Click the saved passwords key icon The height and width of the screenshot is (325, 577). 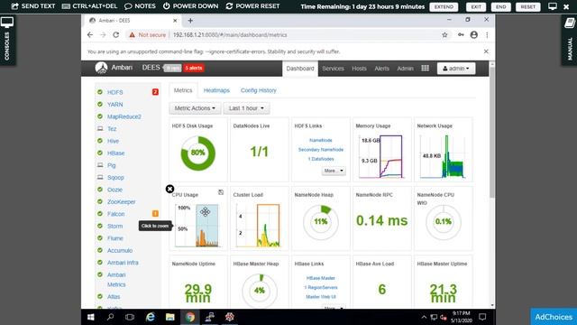461,34
